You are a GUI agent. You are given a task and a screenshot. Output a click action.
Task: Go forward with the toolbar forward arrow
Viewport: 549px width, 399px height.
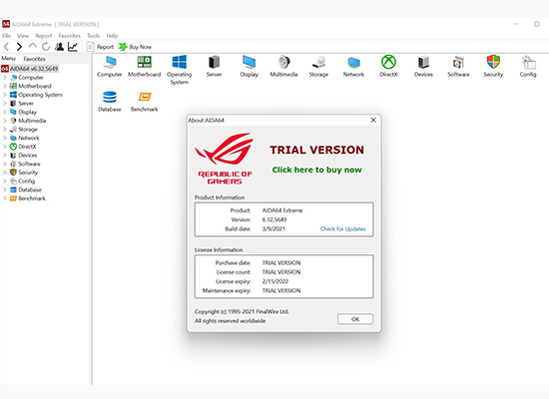pos(19,47)
